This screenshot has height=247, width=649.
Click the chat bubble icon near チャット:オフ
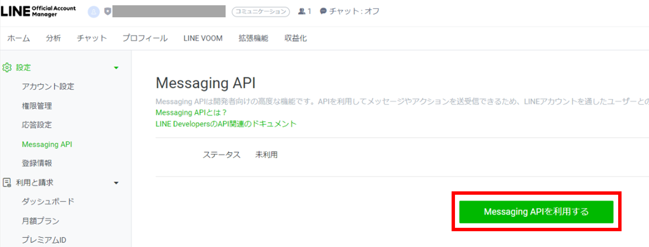click(323, 11)
